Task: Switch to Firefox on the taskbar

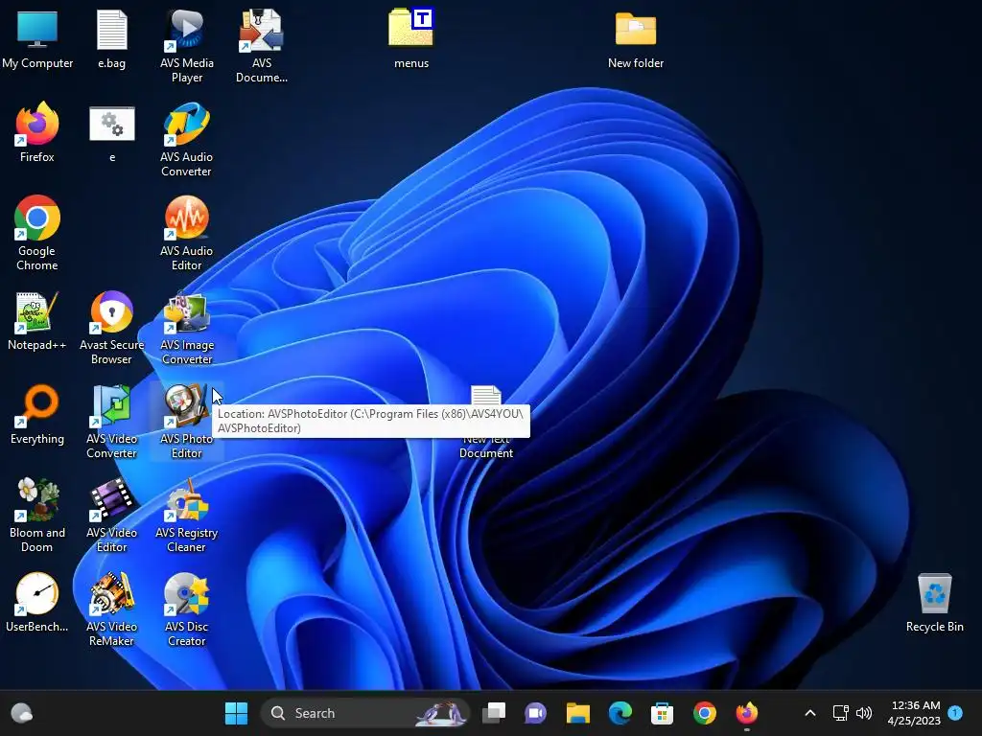Action: click(746, 713)
